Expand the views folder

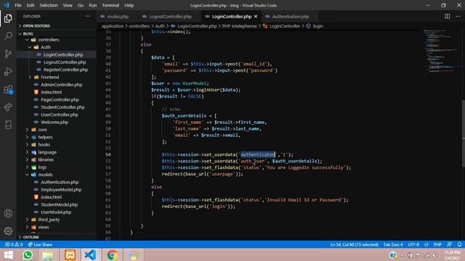44,227
